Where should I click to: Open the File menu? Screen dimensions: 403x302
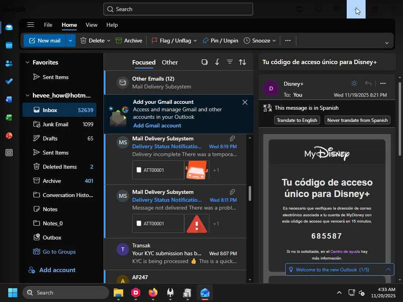point(48,25)
